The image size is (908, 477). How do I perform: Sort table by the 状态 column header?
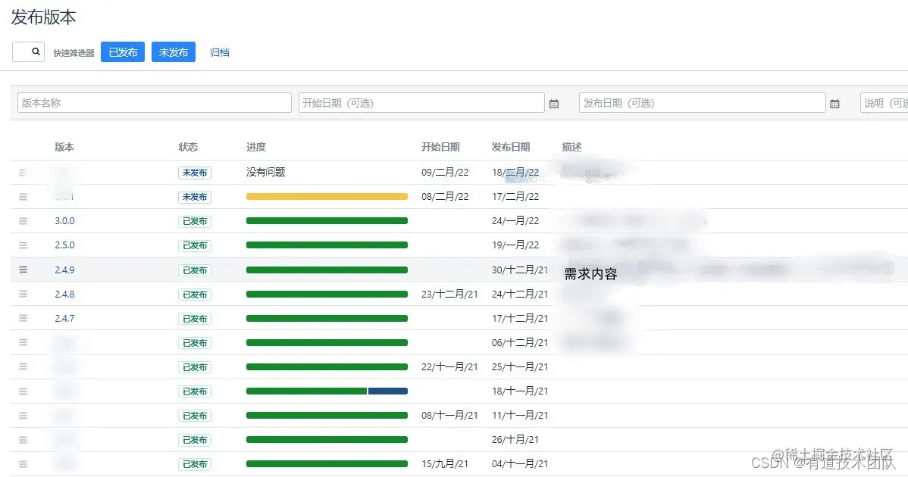(x=188, y=147)
